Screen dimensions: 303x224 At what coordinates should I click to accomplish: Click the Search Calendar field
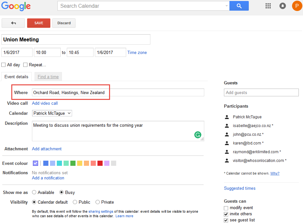point(143,6)
